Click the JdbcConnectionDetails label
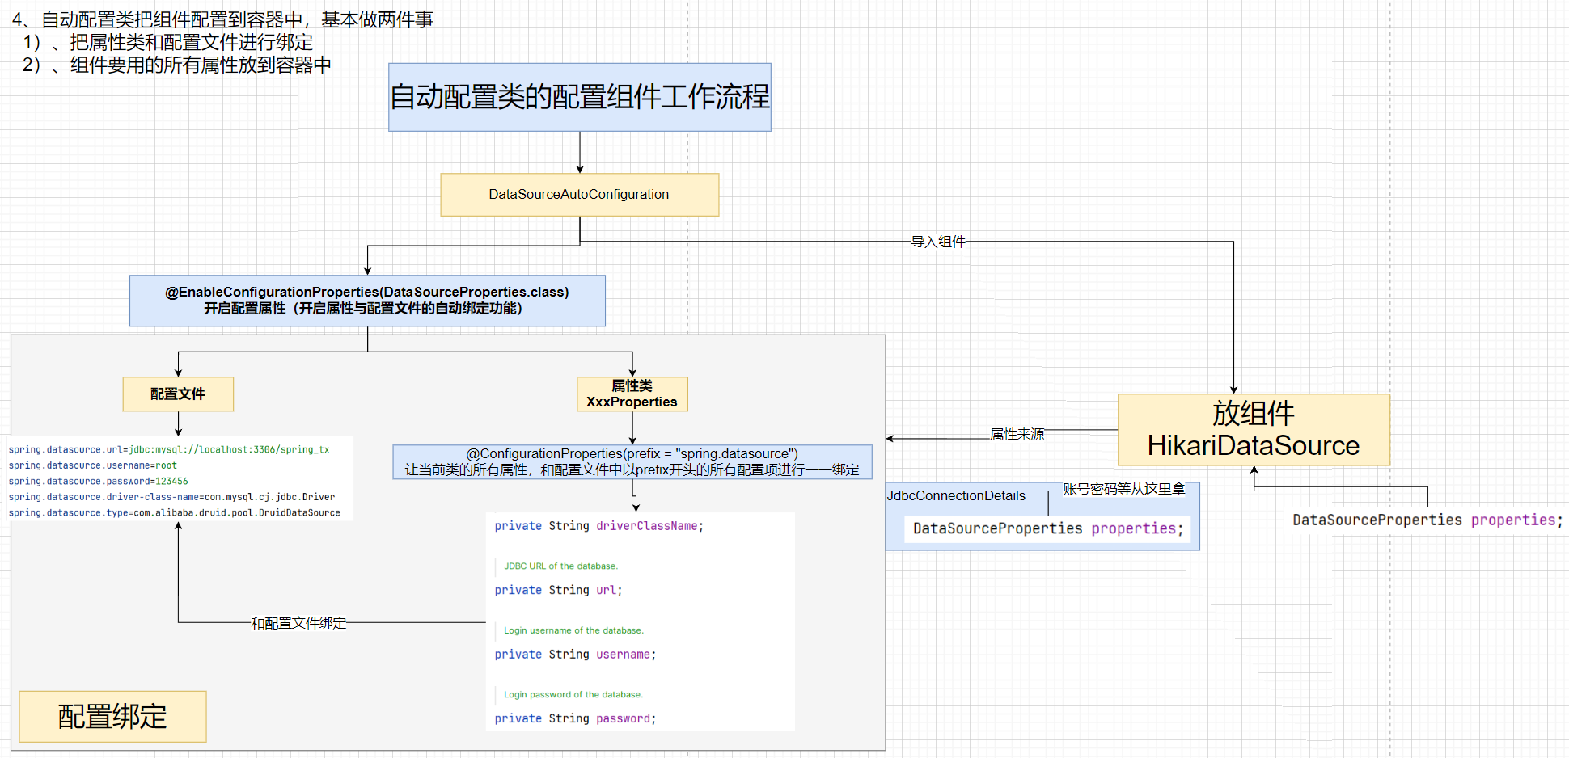This screenshot has height=758, width=1569. tap(956, 496)
